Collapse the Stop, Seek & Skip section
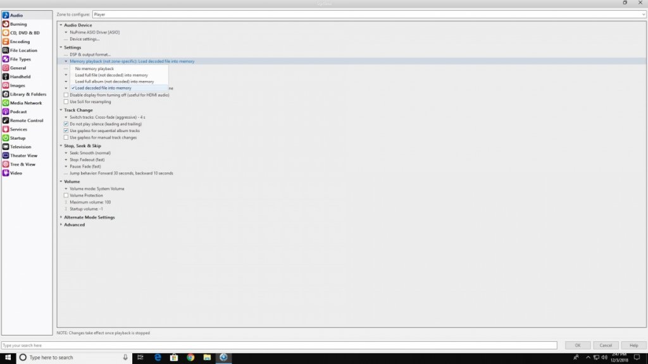The image size is (648, 364). 61,146
